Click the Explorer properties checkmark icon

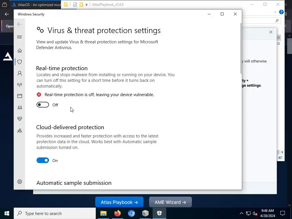coord(75,5)
